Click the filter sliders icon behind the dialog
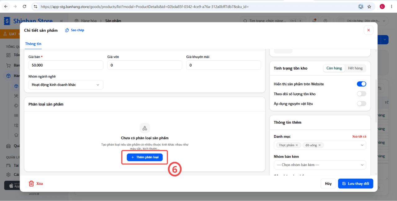This screenshot has width=397, height=201. coord(379,88)
